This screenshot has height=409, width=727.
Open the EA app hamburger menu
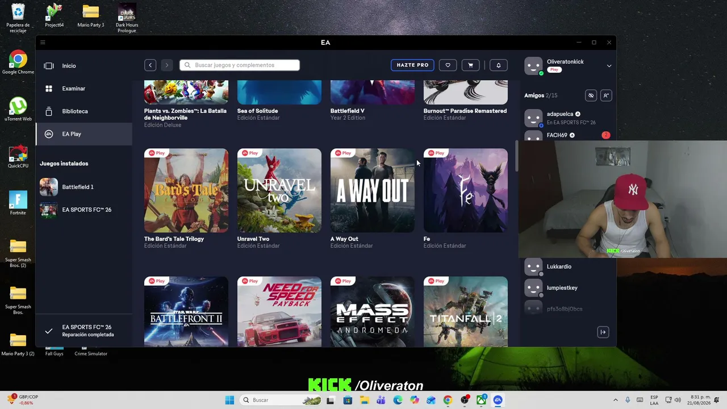(43, 42)
